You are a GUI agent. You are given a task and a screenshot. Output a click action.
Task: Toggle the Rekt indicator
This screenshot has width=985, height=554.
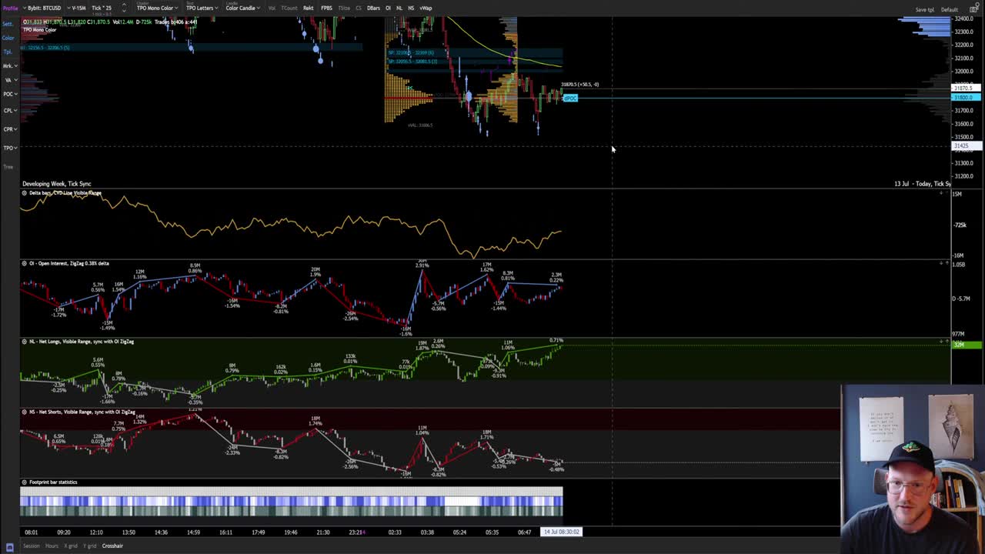(x=309, y=8)
